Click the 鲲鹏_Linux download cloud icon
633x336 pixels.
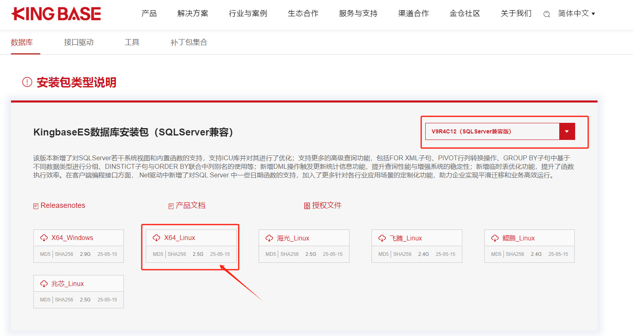495,238
